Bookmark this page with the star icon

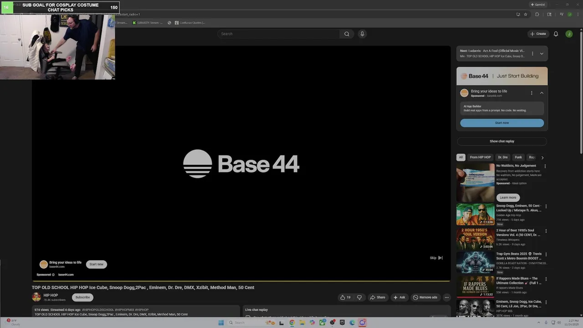(x=525, y=14)
